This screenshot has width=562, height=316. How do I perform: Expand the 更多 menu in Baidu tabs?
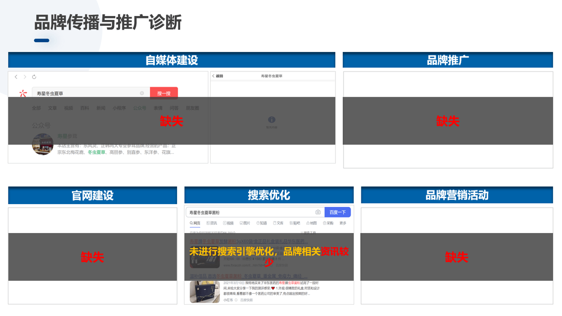[343, 223]
